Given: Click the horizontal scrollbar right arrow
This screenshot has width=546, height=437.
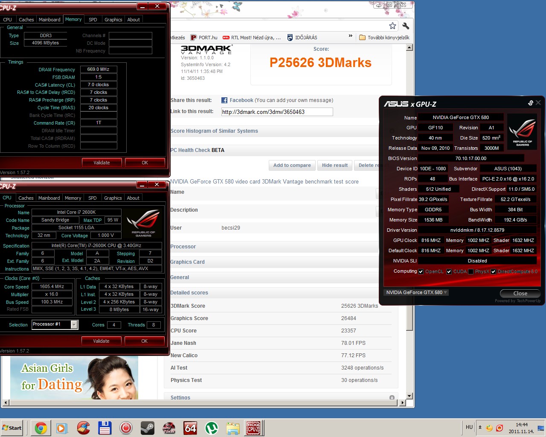Looking at the screenshot, I should pyautogui.click(x=402, y=402).
